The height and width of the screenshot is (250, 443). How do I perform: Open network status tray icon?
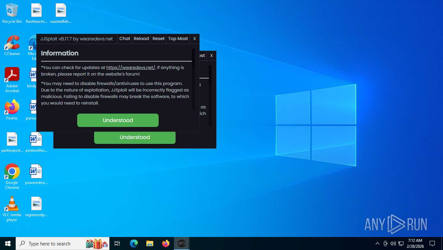pos(401,243)
